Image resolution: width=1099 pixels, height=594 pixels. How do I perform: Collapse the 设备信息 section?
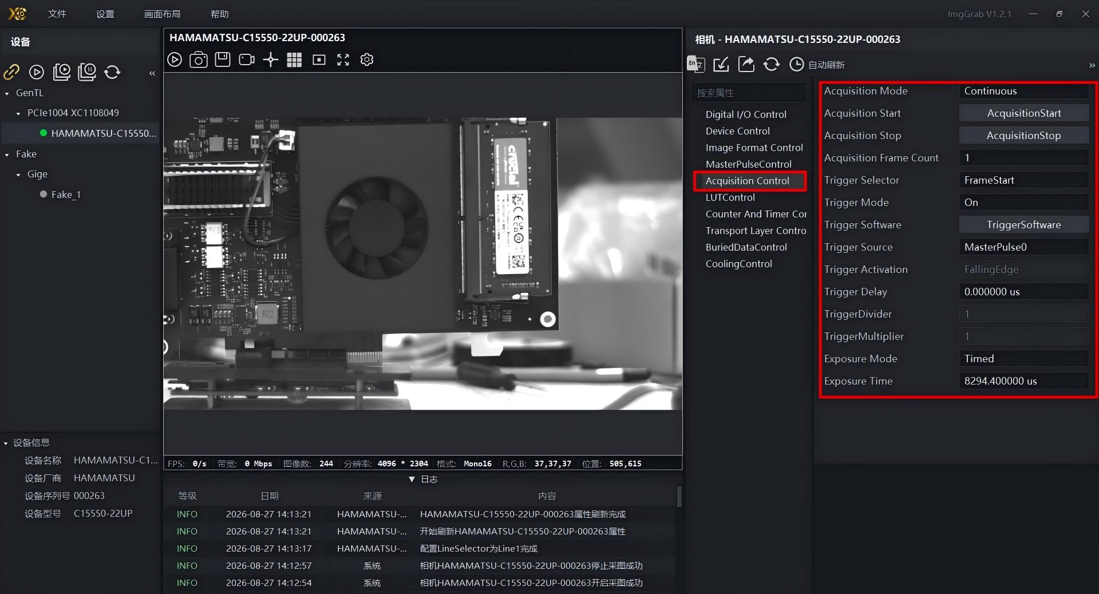(x=6, y=443)
